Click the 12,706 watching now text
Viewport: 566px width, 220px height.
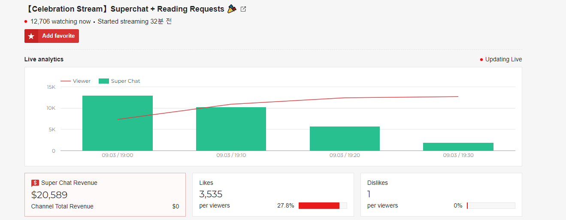click(x=61, y=21)
